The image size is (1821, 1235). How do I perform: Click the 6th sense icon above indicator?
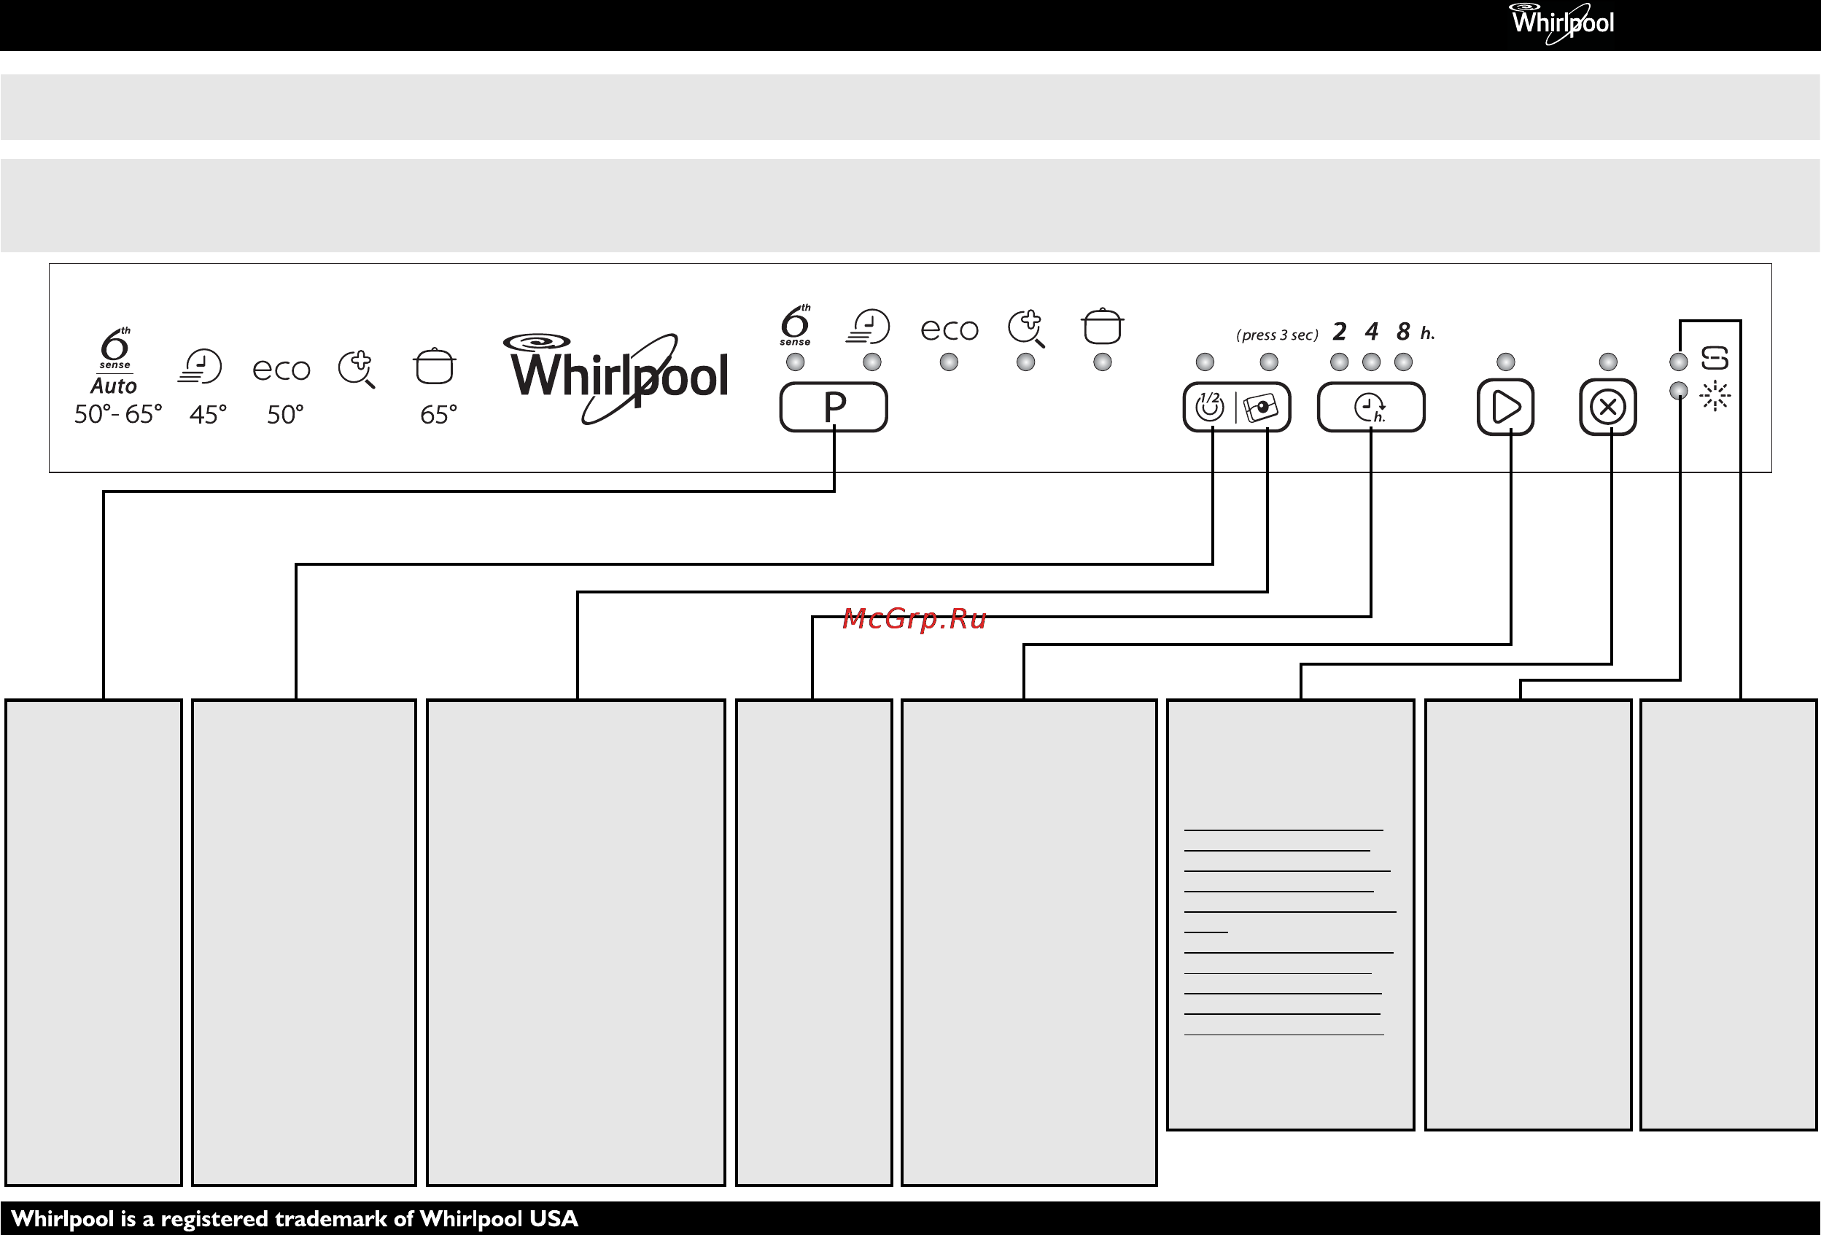(796, 325)
